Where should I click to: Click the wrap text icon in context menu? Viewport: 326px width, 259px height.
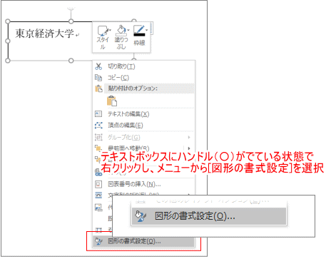click(x=98, y=195)
